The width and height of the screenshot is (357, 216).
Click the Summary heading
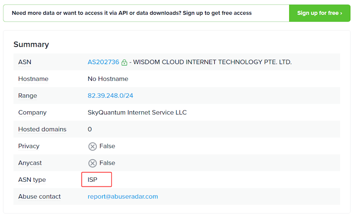pyautogui.click(x=31, y=45)
